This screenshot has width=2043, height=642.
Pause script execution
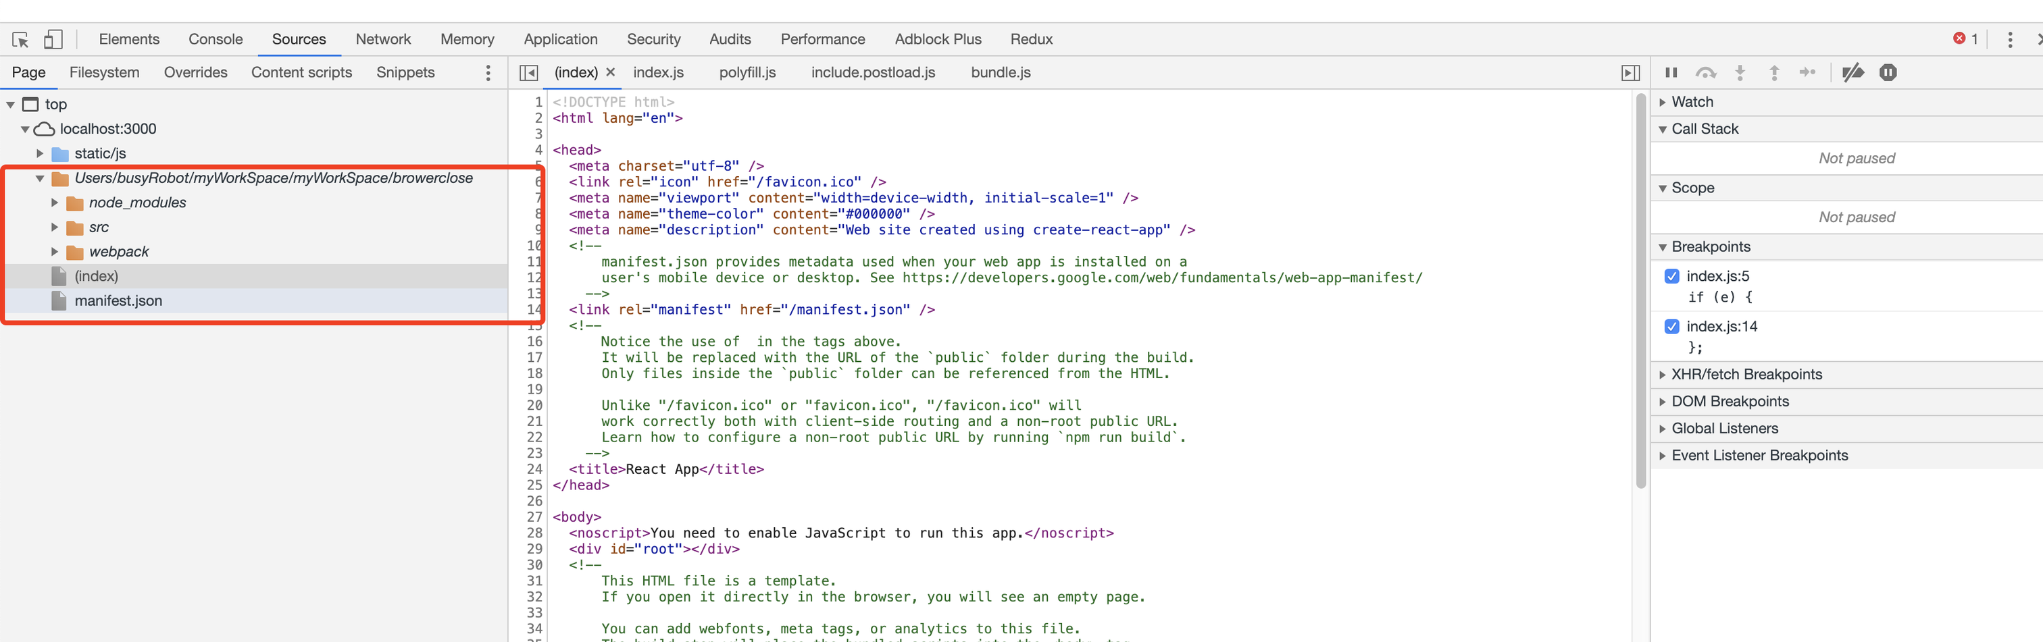coord(1671,73)
